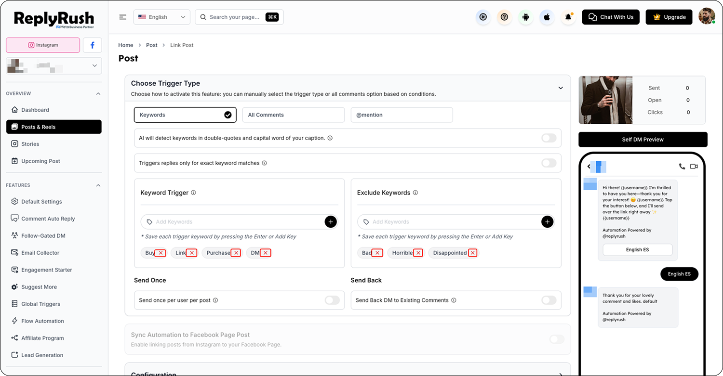This screenshot has width=723, height=376.
Task: Open the English language dropdown
Action: tap(162, 17)
